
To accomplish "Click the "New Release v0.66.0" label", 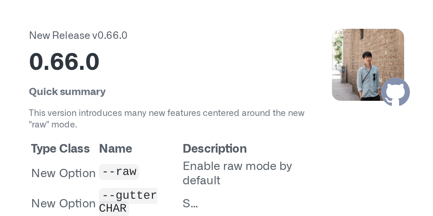I will (78, 36).
